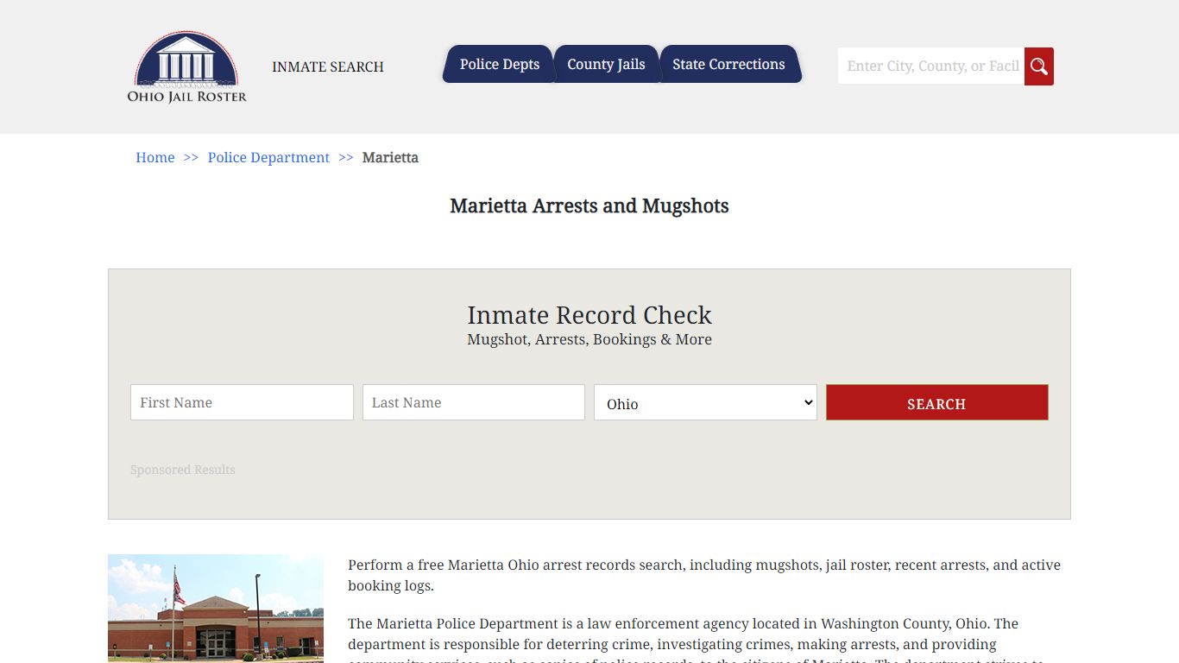Image resolution: width=1179 pixels, height=663 pixels.
Task: Click the Sponsored Results label
Action: (183, 470)
